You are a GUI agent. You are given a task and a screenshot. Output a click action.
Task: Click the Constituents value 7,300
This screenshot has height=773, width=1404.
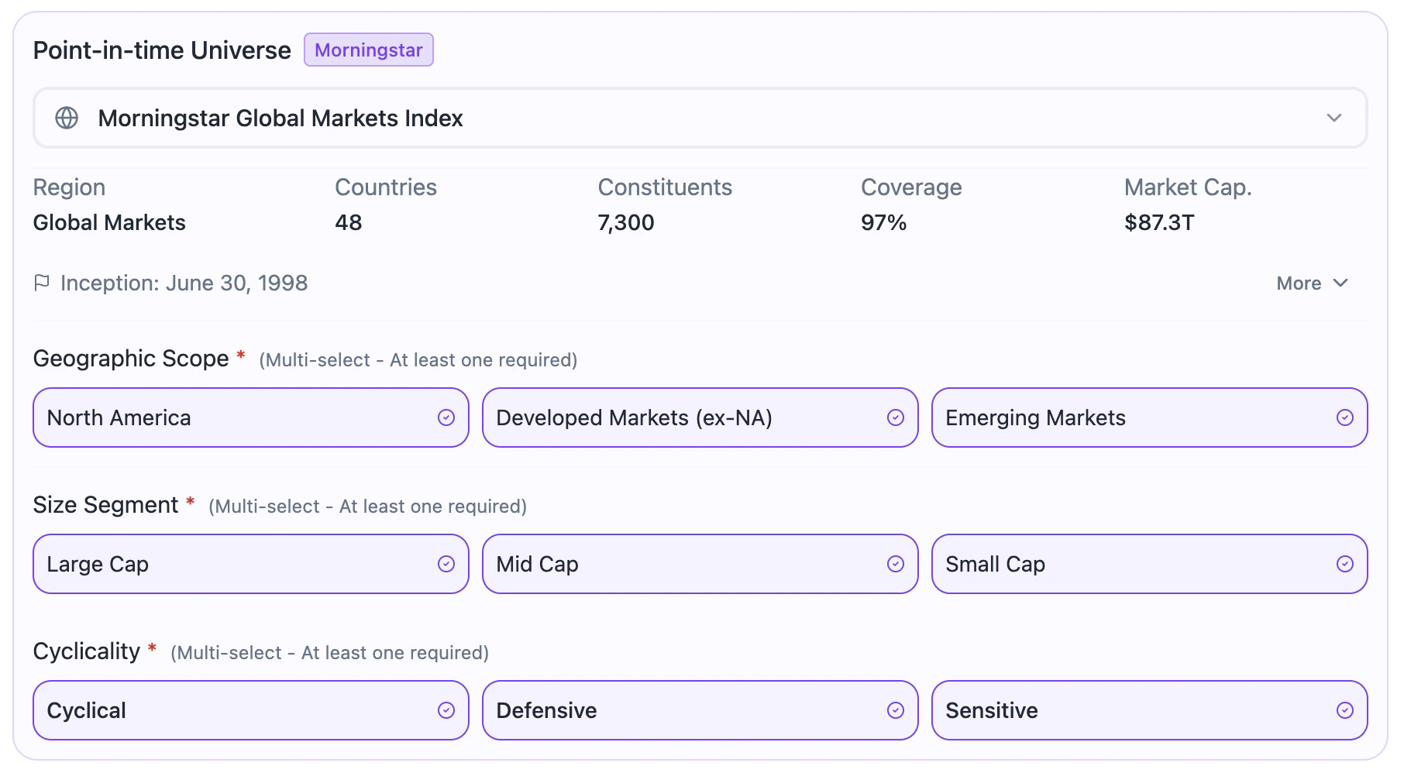coord(626,223)
